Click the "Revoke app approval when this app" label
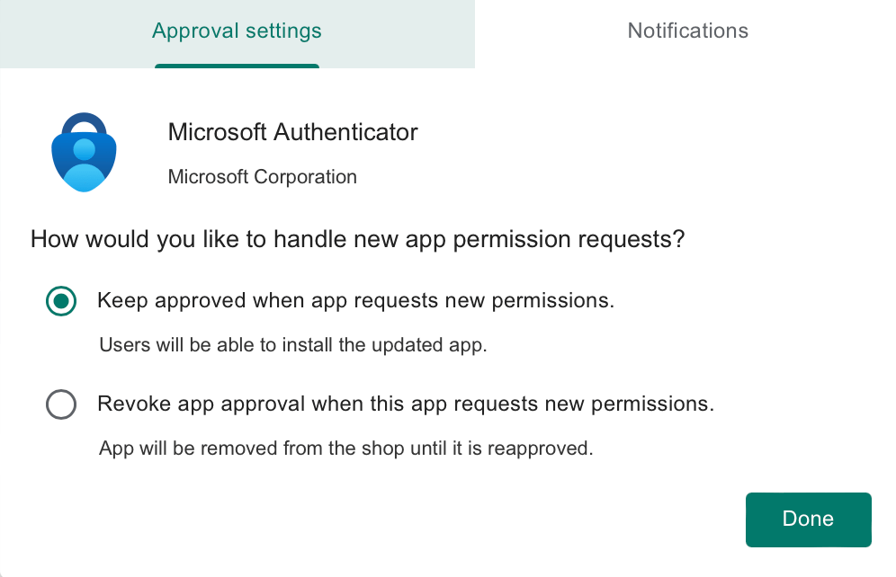This screenshot has height=577, width=896. pyautogui.click(x=405, y=404)
